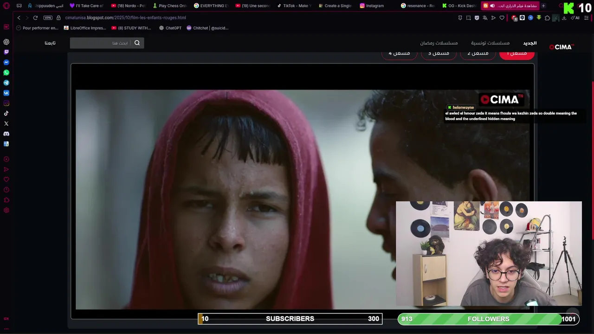Open (8) STUDY WITH bookmark
594x334 pixels.
(x=131, y=28)
